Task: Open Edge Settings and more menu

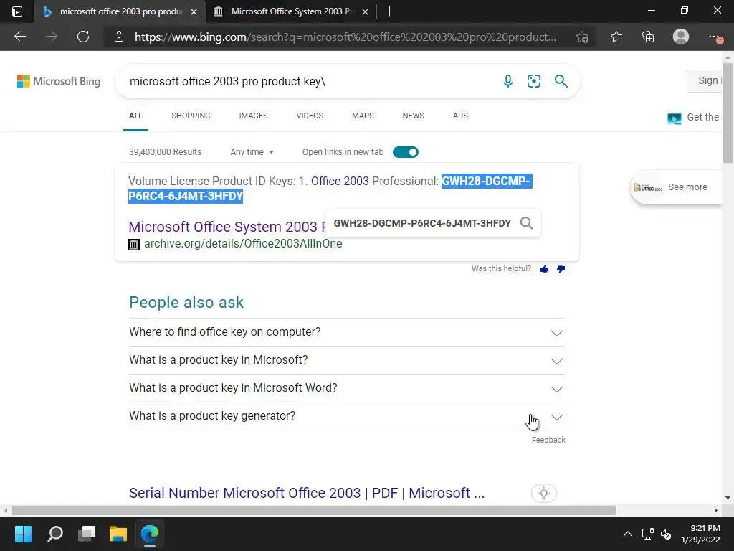Action: coord(715,37)
